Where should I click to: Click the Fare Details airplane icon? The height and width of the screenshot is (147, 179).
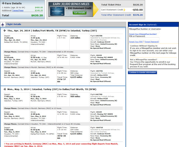click(3, 3)
